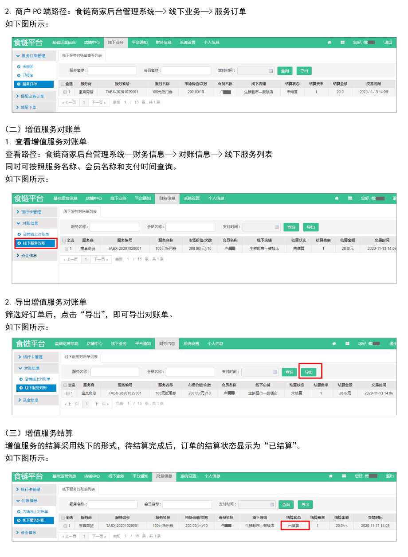
Task: Click the grid icon in the topmost screenshot header
Action: (x=342, y=43)
